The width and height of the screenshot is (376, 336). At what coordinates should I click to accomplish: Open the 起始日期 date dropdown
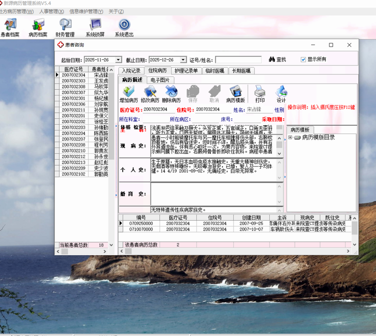click(118, 60)
